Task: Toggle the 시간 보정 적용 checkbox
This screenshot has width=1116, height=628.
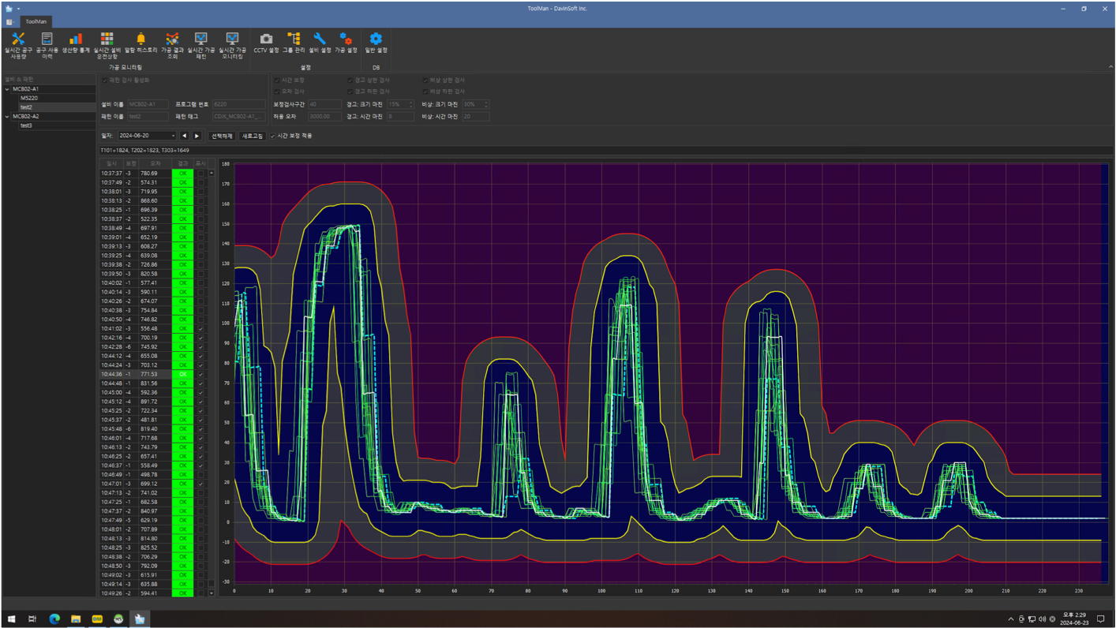Action: 273,136
